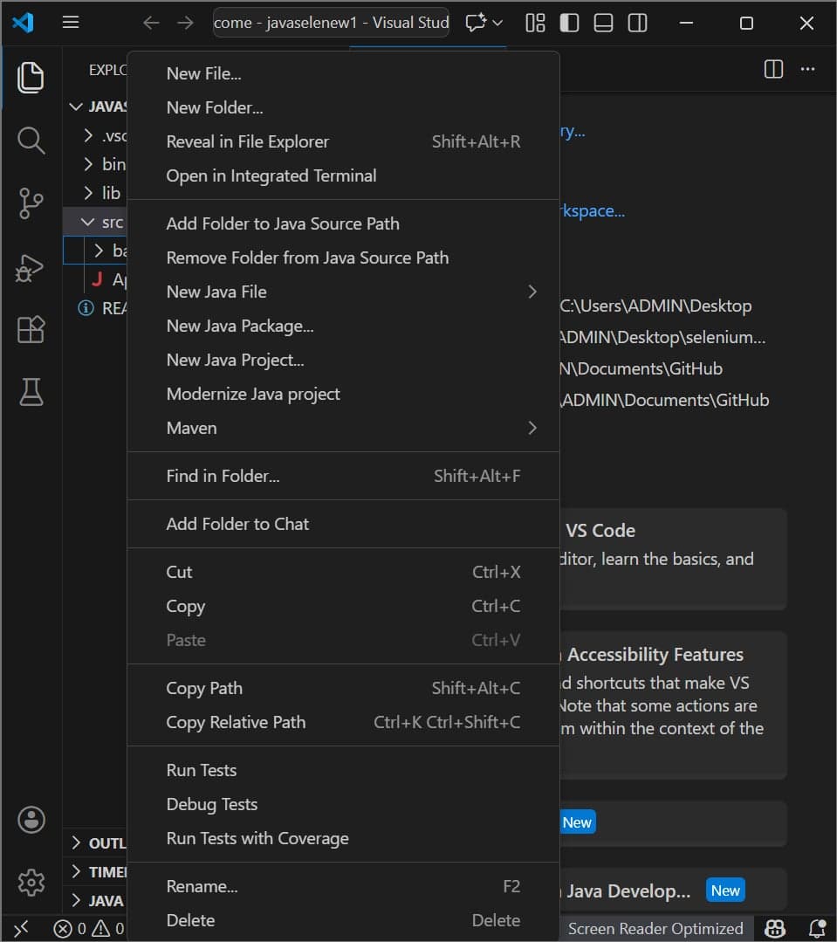
Task: Open the Maven submenu
Action: pos(344,429)
